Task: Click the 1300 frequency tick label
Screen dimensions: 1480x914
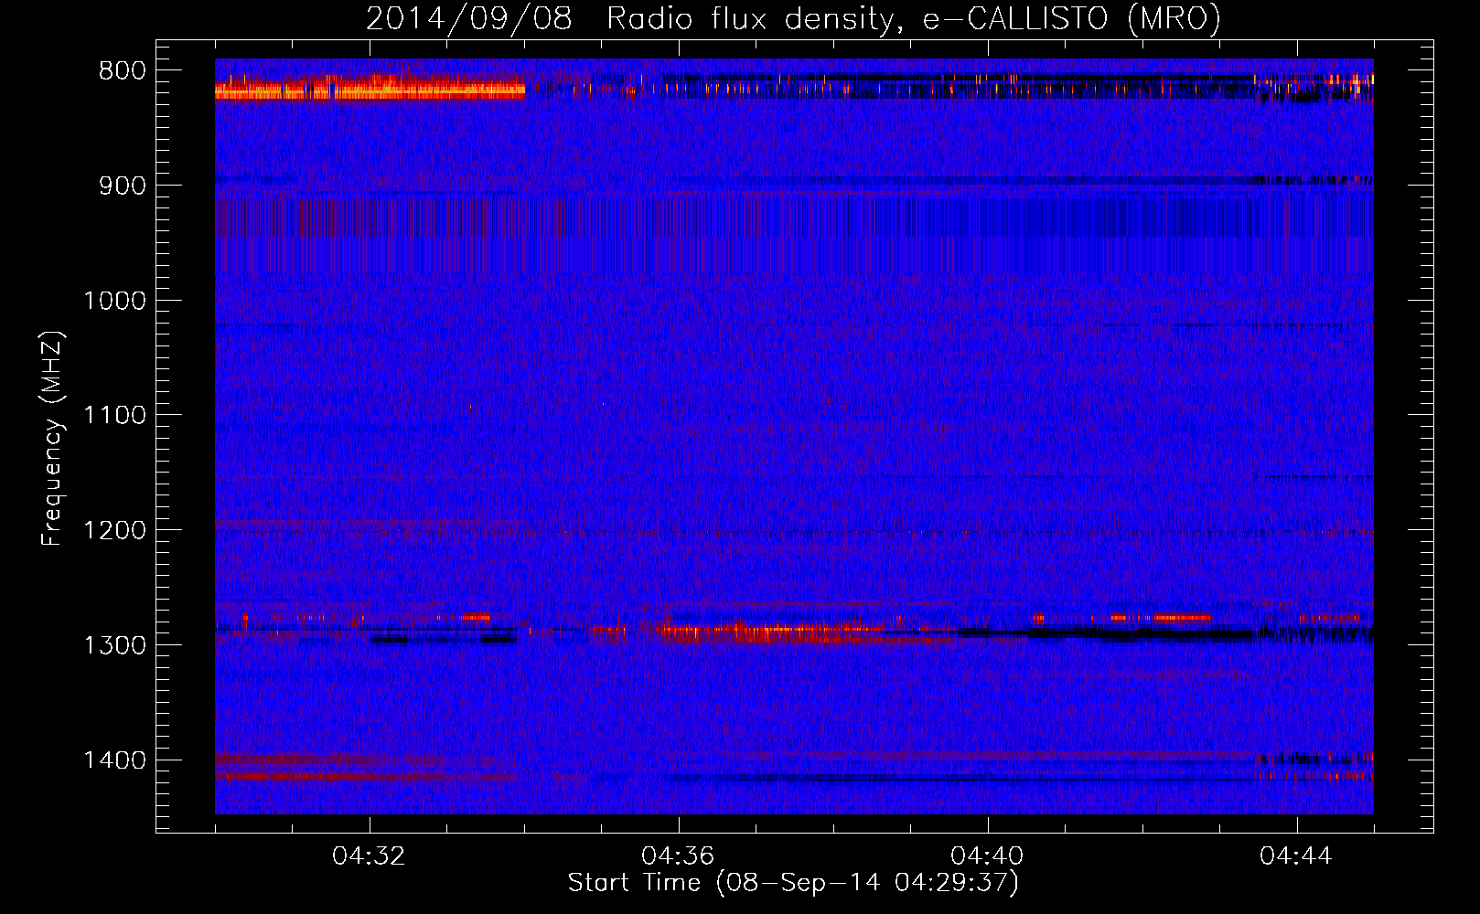Action: click(x=114, y=645)
